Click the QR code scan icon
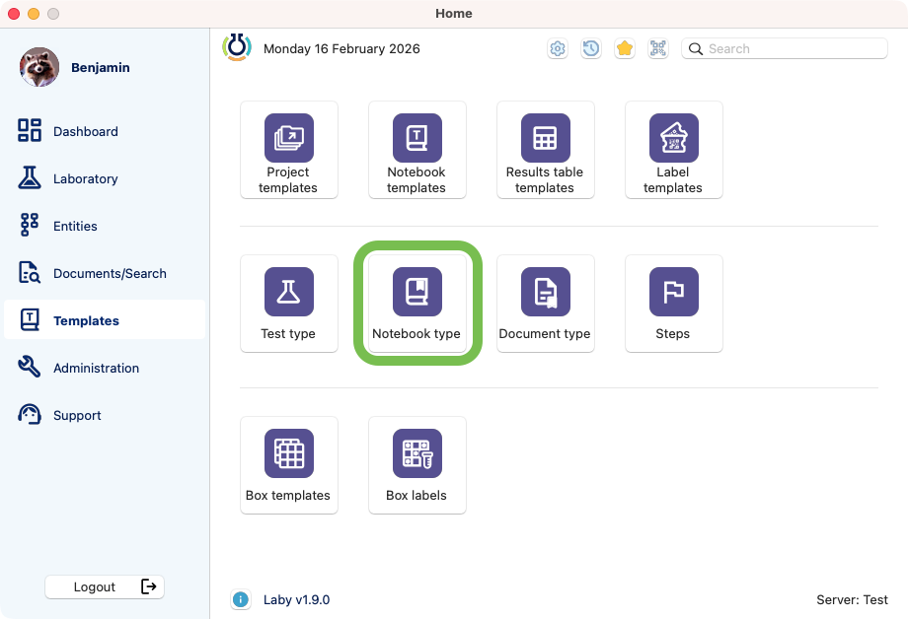 (658, 48)
